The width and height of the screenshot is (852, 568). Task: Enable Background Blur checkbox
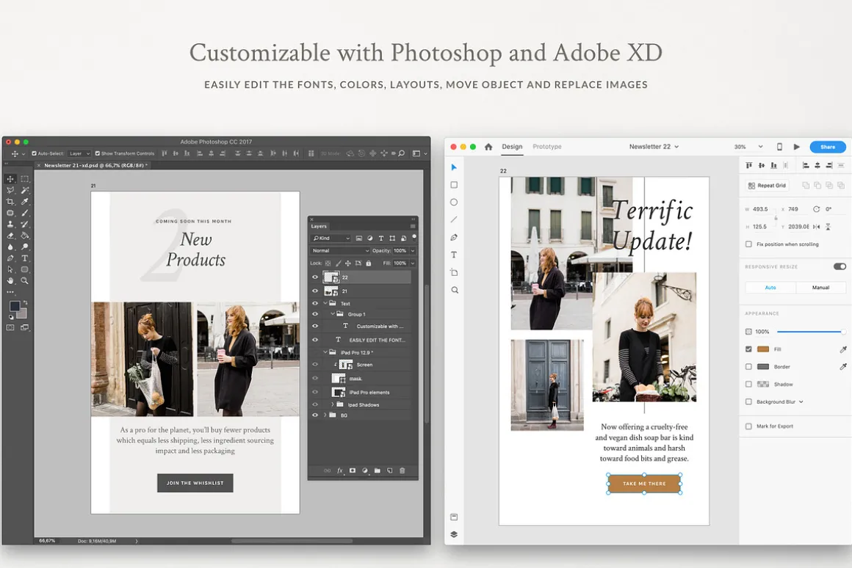tap(748, 402)
